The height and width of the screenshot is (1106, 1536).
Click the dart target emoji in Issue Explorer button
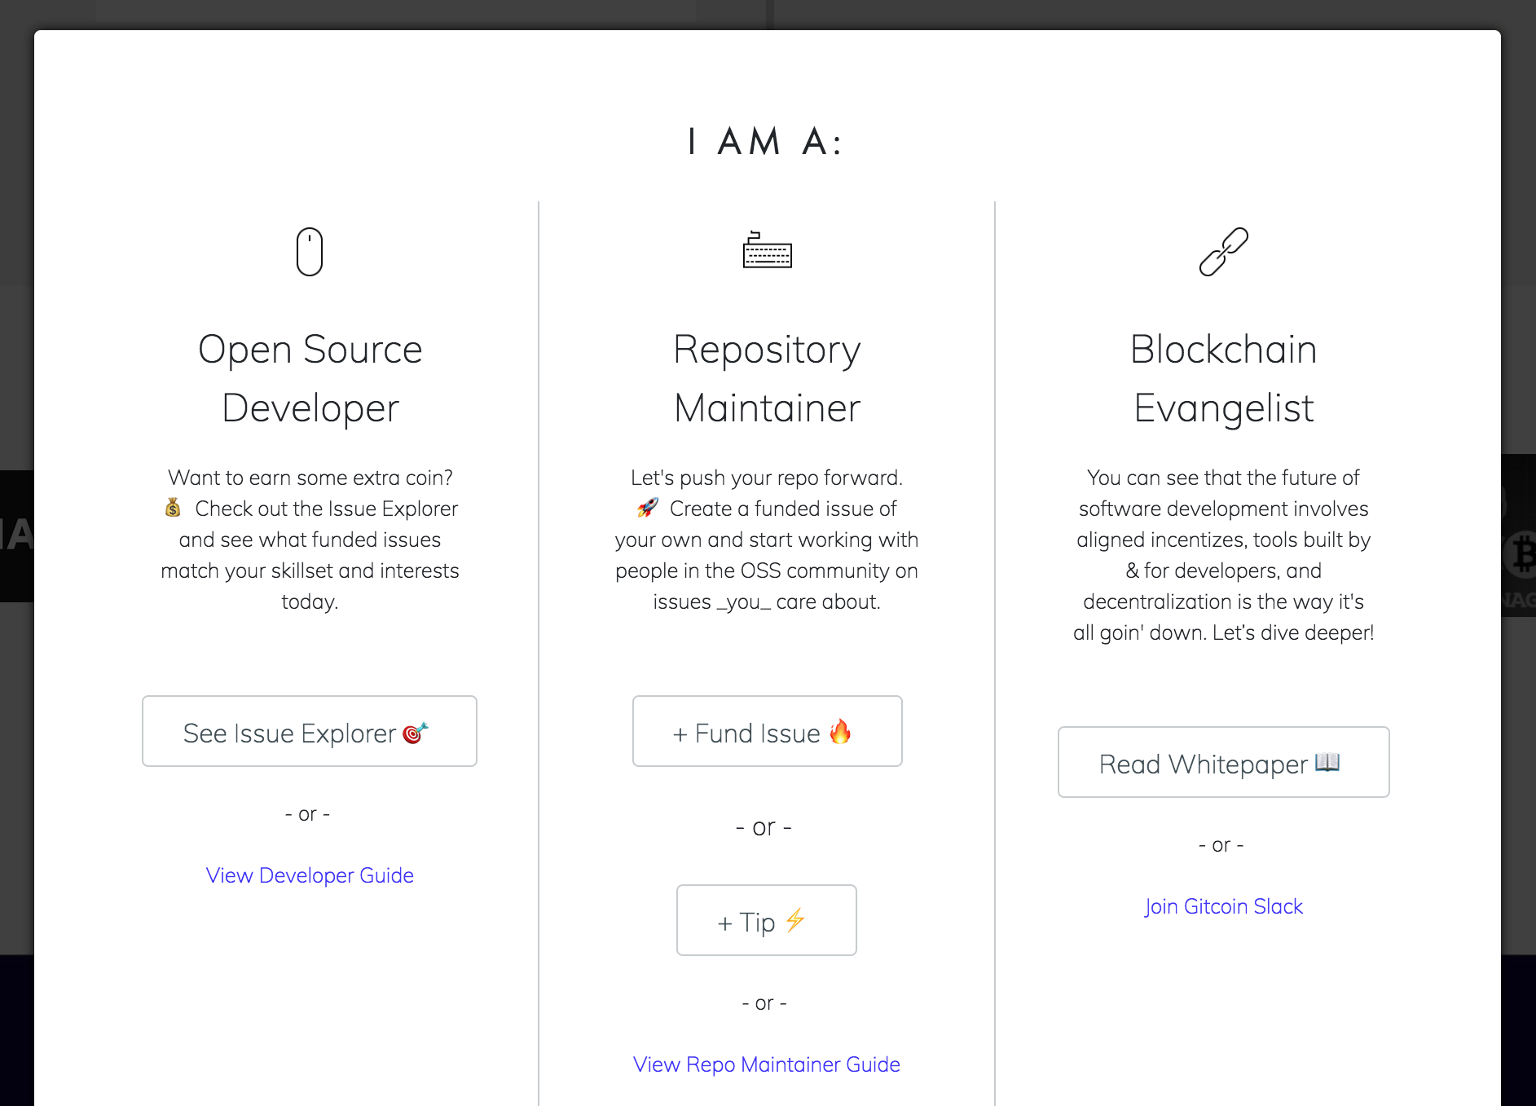(x=414, y=732)
